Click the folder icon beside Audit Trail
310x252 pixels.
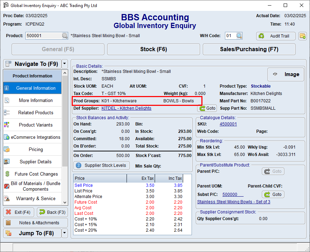(302, 36)
